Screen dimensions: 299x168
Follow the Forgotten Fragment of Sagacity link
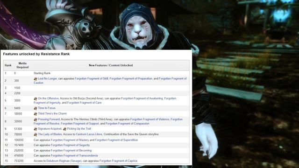click(x=70, y=145)
